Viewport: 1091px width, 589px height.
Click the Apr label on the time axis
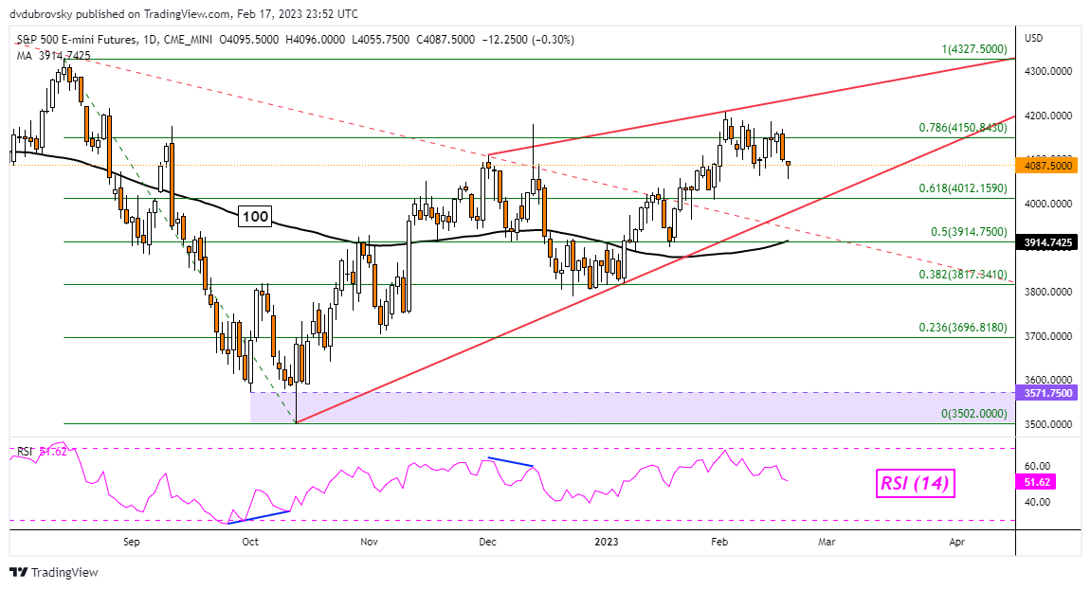click(x=956, y=542)
